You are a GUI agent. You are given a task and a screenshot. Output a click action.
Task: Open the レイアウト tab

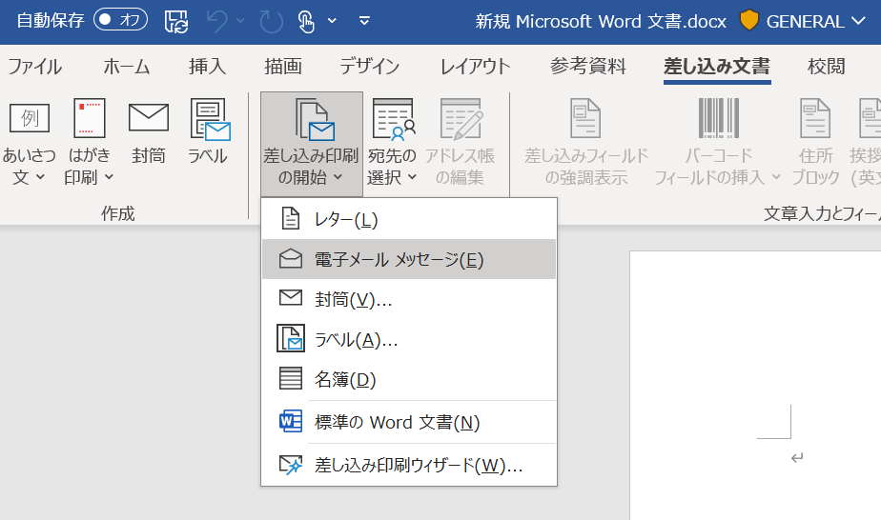pos(475,67)
